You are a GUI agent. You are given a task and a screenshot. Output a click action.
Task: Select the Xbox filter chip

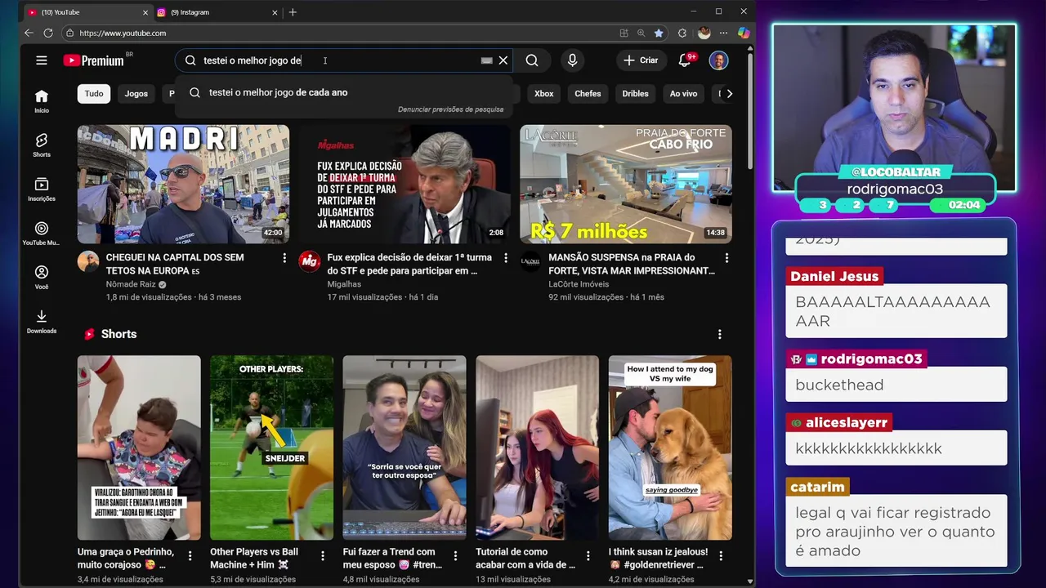(x=544, y=94)
